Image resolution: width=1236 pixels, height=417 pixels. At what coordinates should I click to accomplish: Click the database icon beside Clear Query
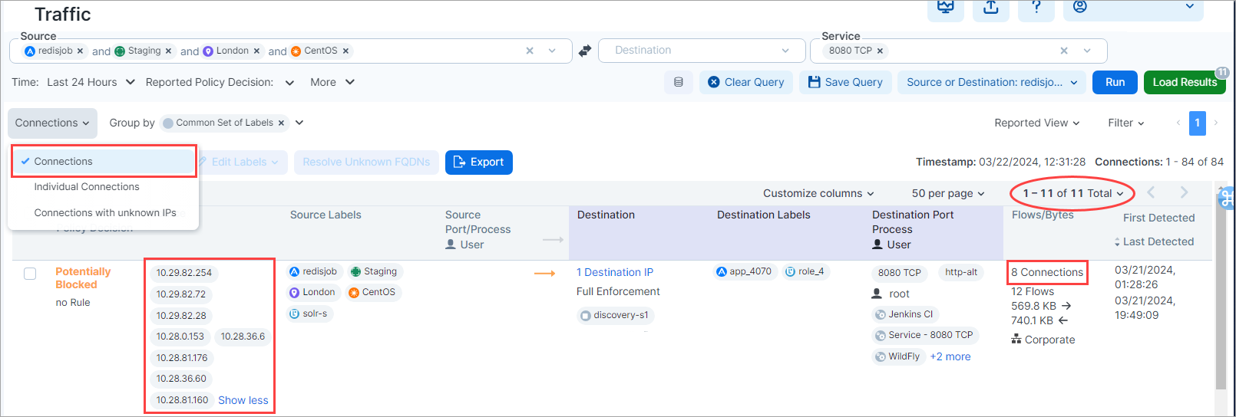tap(678, 82)
